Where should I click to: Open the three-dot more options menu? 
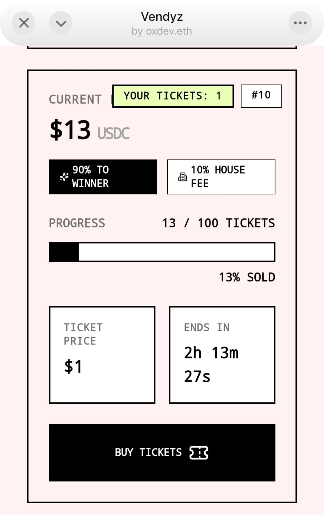(x=300, y=23)
